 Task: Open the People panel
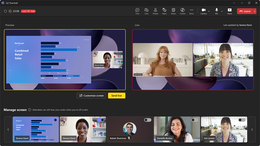click(155, 11)
